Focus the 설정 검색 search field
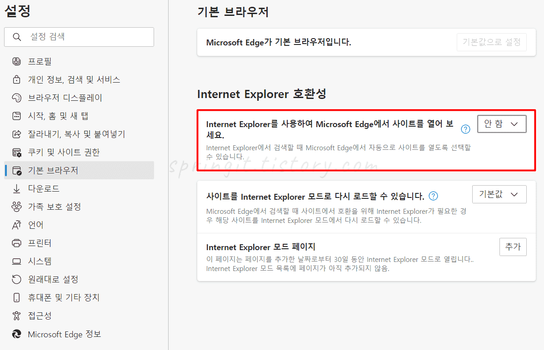 click(x=79, y=37)
